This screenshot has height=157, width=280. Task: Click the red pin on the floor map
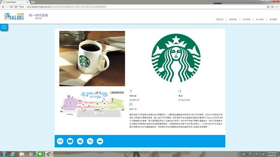(x=69, y=96)
